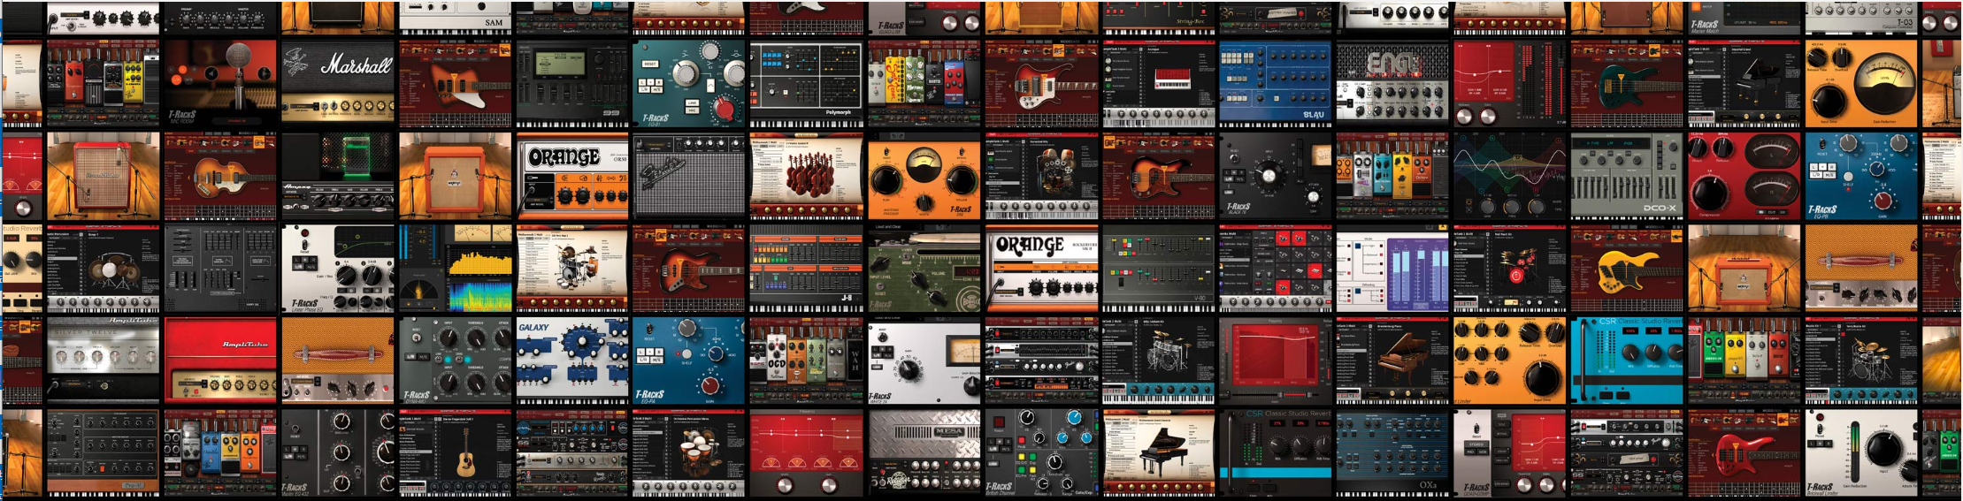The image size is (1963, 501).
Task: Open the ENGL amplifier thumbnail
Action: (1392, 83)
